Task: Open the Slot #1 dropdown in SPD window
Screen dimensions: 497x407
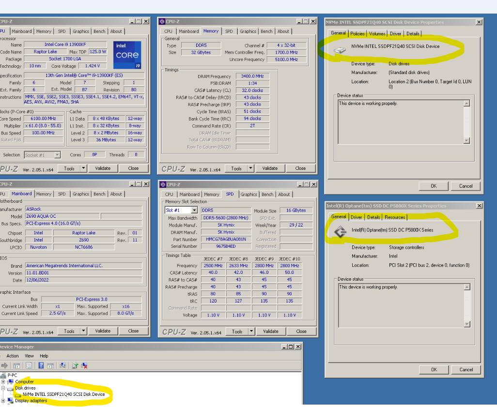Action: (x=194, y=211)
